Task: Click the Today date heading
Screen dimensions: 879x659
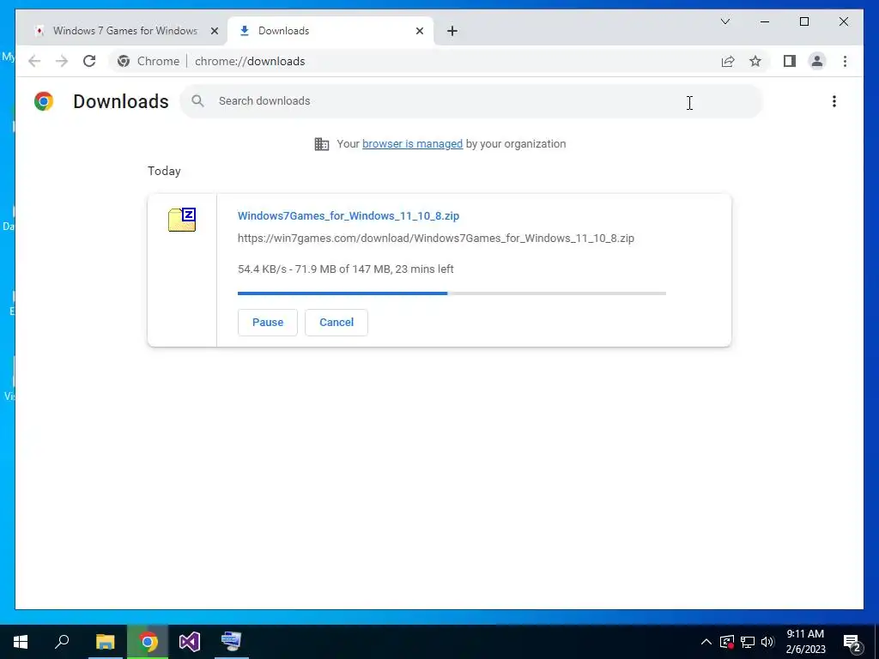Action: click(164, 171)
